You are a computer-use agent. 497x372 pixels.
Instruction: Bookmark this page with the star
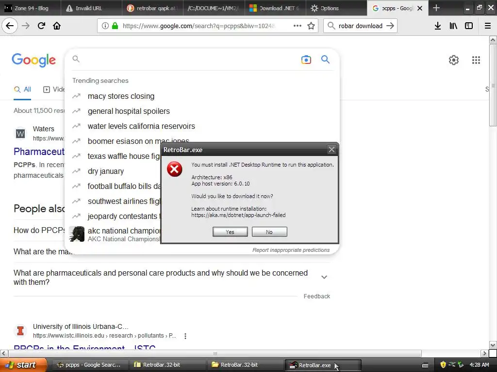point(311,26)
